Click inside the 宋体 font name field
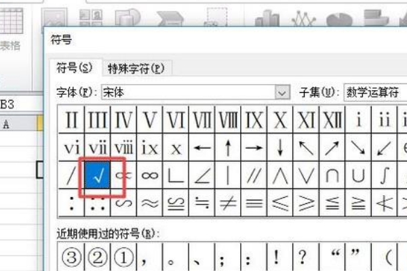 click(189, 92)
